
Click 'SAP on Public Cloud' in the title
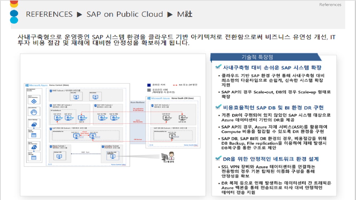pyautogui.click(x=125, y=14)
